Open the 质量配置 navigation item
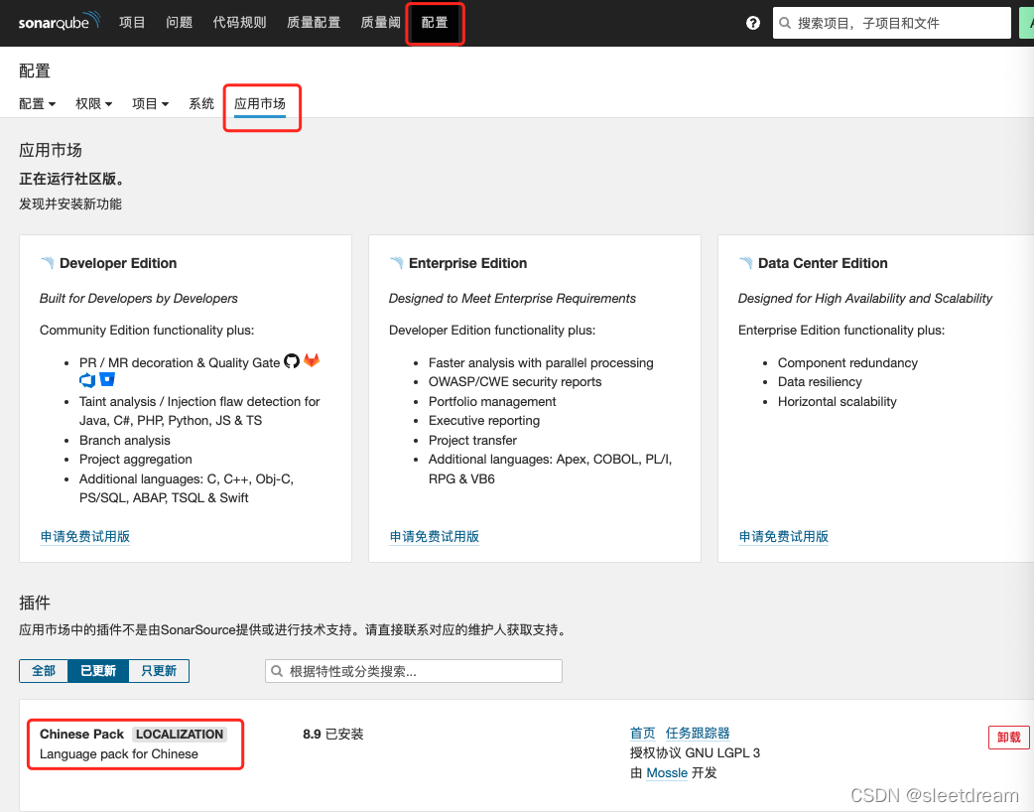The height and width of the screenshot is (812, 1034). coord(314,23)
